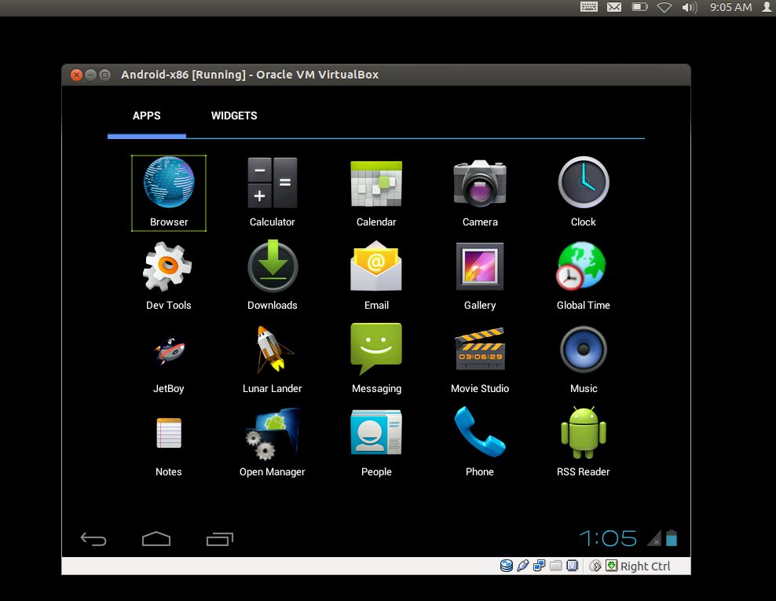Launch Dev Tools
The width and height of the screenshot is (776, 601).
[x=169, y=277]
